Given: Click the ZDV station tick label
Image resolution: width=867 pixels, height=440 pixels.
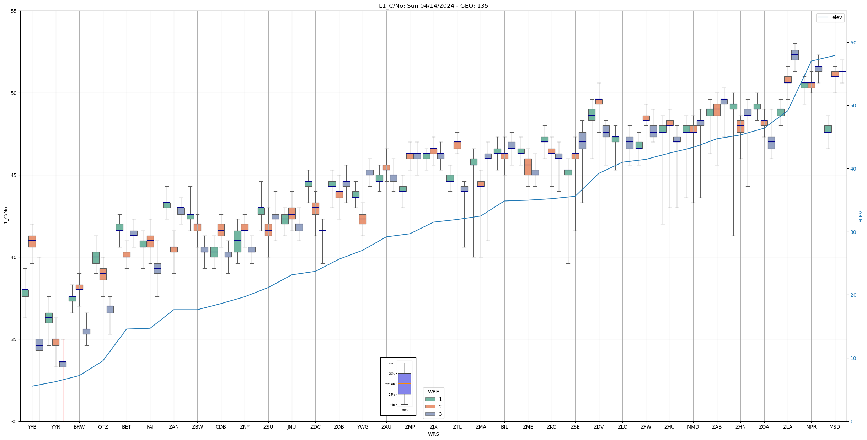Looking at the screenshot, I should pyautogui.click(x=599, y=427).
